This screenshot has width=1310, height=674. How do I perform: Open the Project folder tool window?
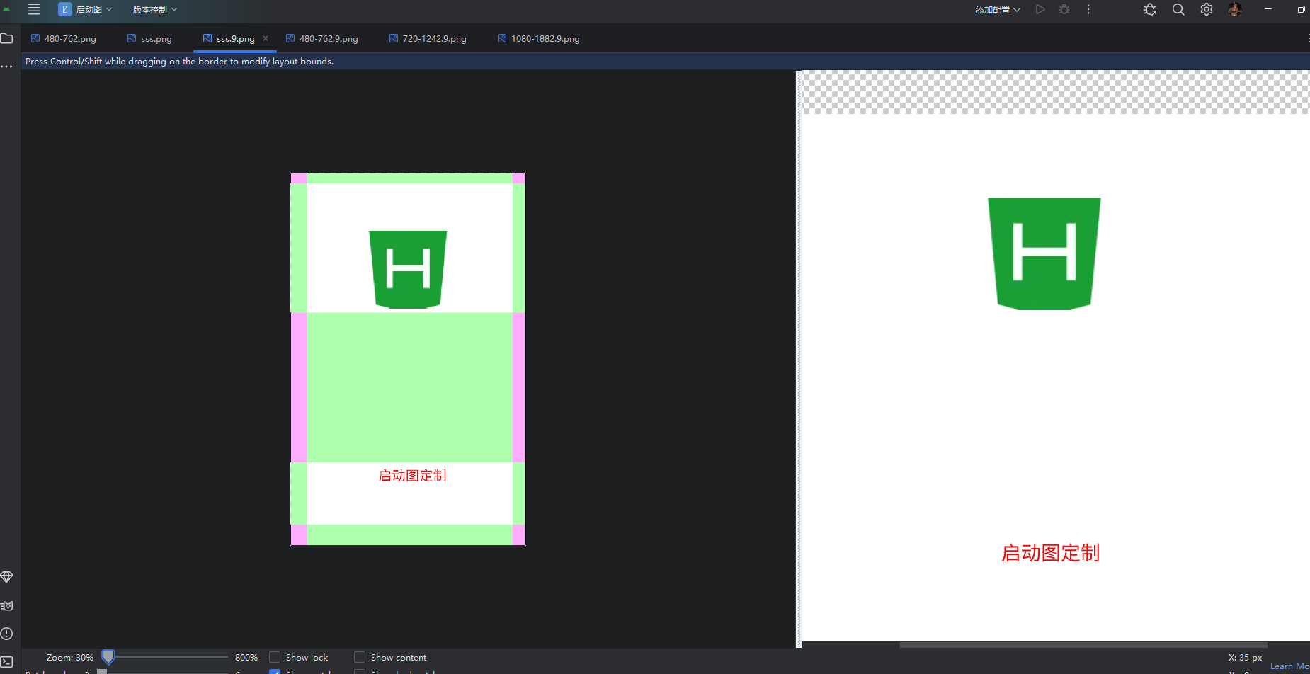click(7, 38)
